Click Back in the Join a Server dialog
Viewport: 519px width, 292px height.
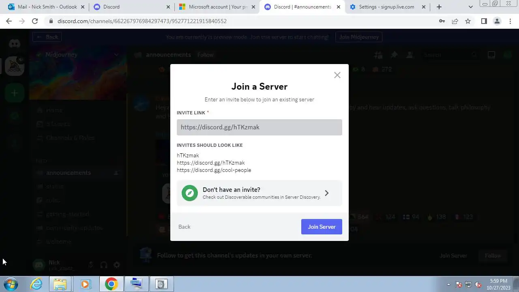(x=184, y=227)
